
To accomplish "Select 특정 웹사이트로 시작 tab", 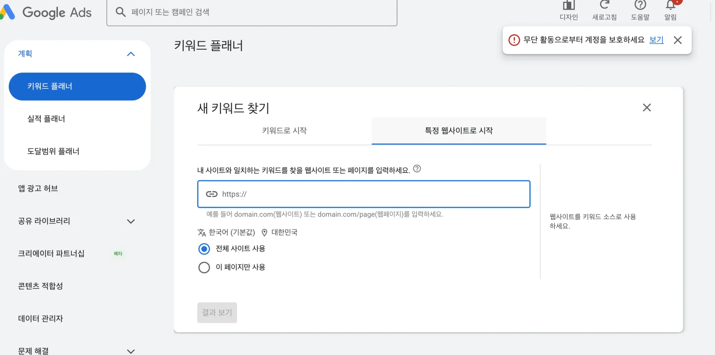I will pos(459,131).
